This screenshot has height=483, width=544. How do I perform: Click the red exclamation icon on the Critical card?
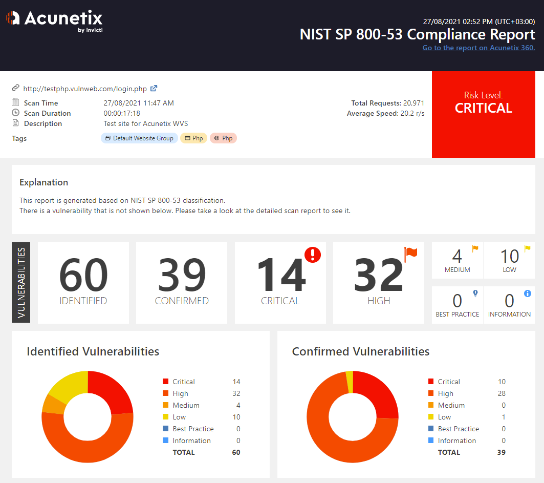click(x=313, y=255)
